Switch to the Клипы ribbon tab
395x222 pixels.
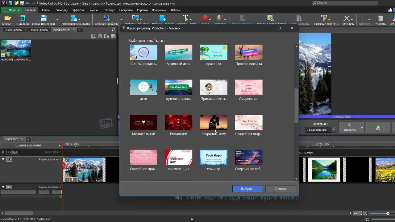tap(46, 10)
